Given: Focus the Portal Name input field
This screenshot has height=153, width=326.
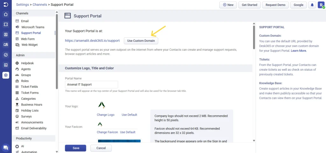Looking at the screenshot, I should click(91, 85).
